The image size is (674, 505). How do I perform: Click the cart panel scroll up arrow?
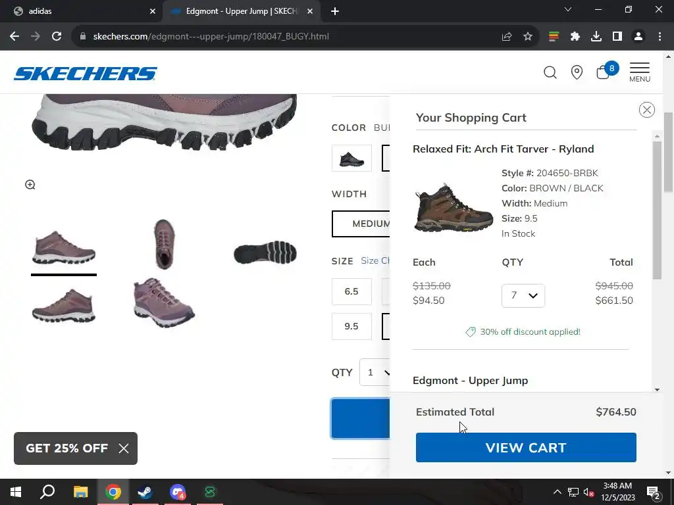[657, 136]
